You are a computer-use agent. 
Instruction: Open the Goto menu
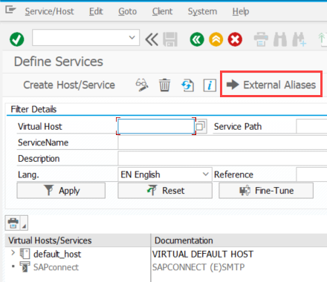pos(127,11)
